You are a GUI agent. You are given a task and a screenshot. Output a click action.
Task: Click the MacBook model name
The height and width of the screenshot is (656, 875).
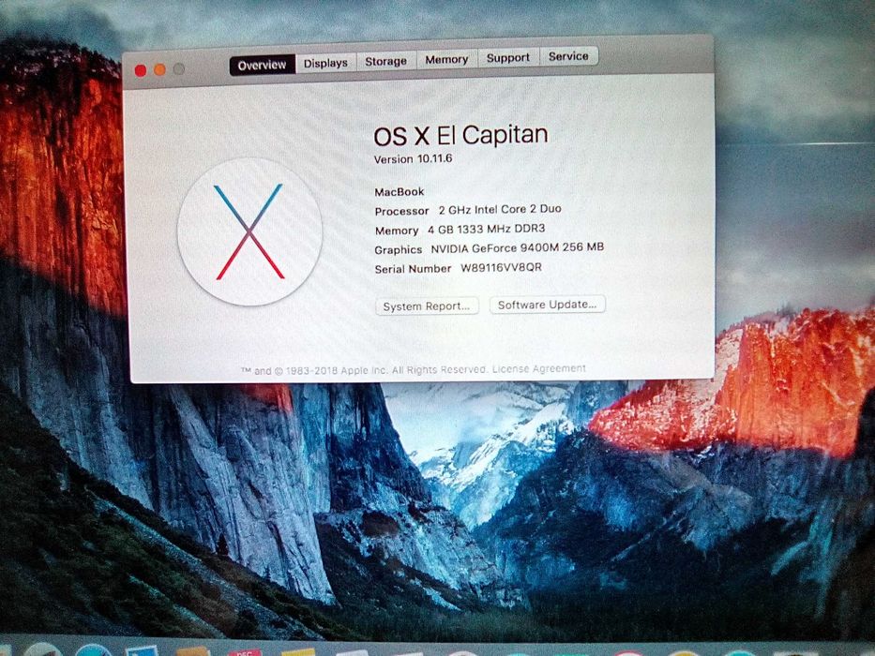point(399,192)
